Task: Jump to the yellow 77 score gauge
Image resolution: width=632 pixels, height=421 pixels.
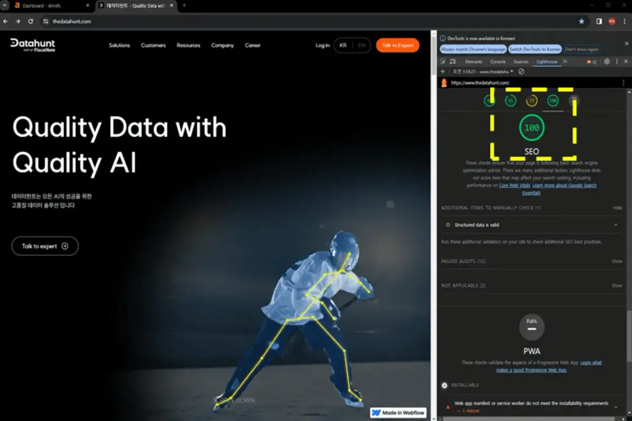Action: 531,101
